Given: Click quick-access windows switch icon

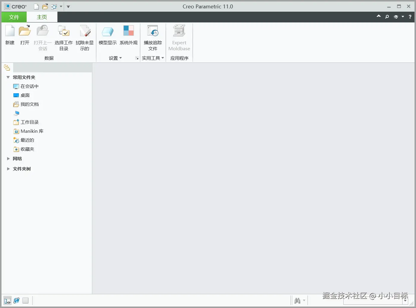Looking at the screenshot, I should (54, 7).
